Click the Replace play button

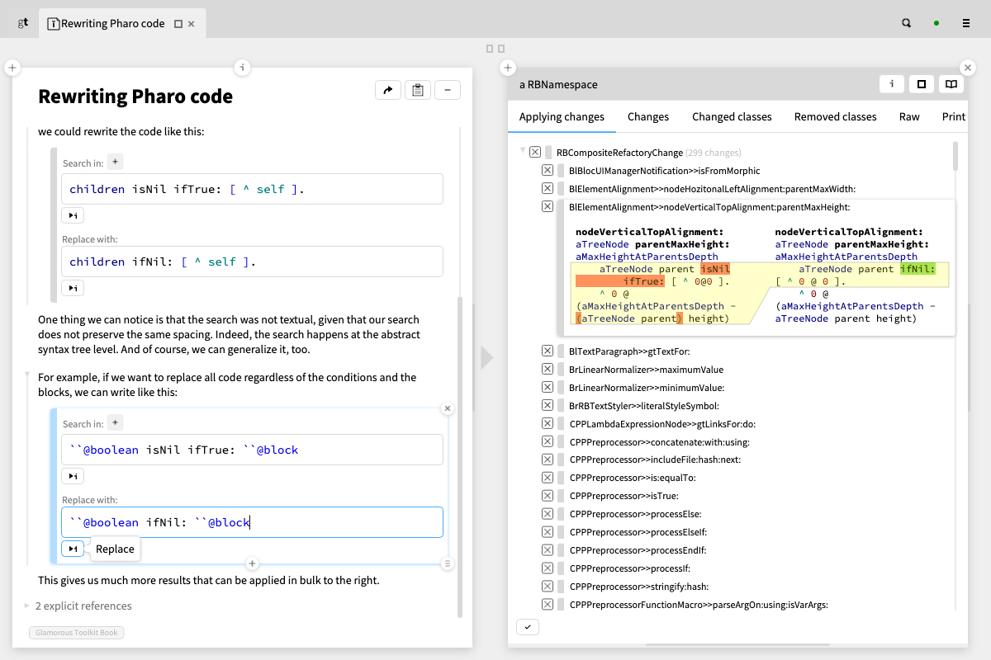coord(73,549)
